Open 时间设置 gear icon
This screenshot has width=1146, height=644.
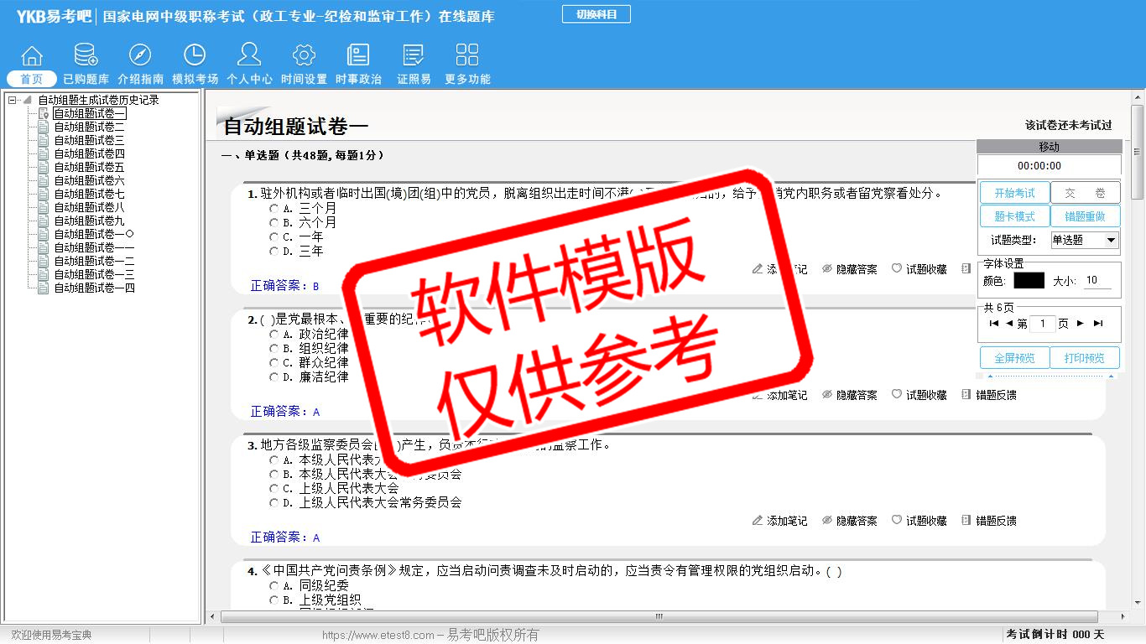point(304,56)
